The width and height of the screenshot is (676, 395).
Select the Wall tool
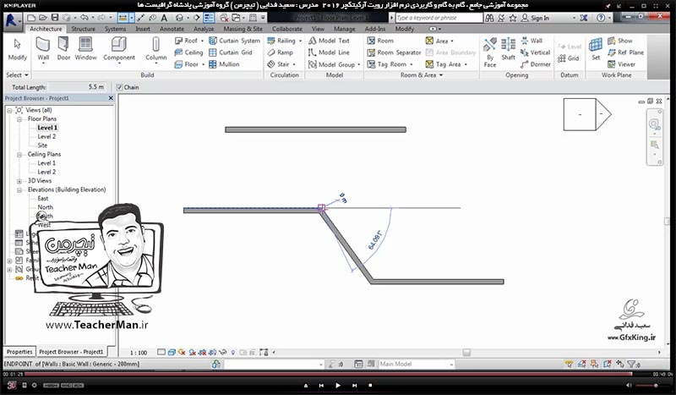pos(43,49)
